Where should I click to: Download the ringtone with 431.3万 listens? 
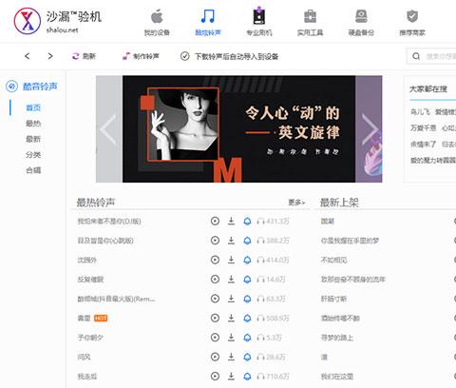[x=231, y=221]
